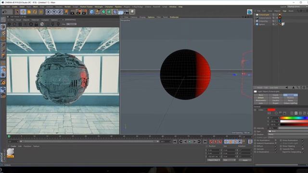This screenshot has width=308, height=173.
Task: Switch to the General attribute tab
Action: [290, 95]
